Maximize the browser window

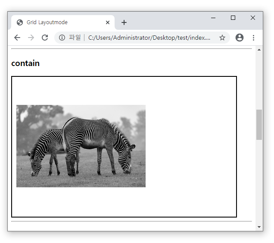[x=233, y=18]
